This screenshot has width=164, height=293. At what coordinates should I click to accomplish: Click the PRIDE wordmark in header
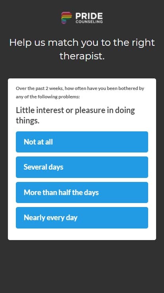[x=89, y=16]
